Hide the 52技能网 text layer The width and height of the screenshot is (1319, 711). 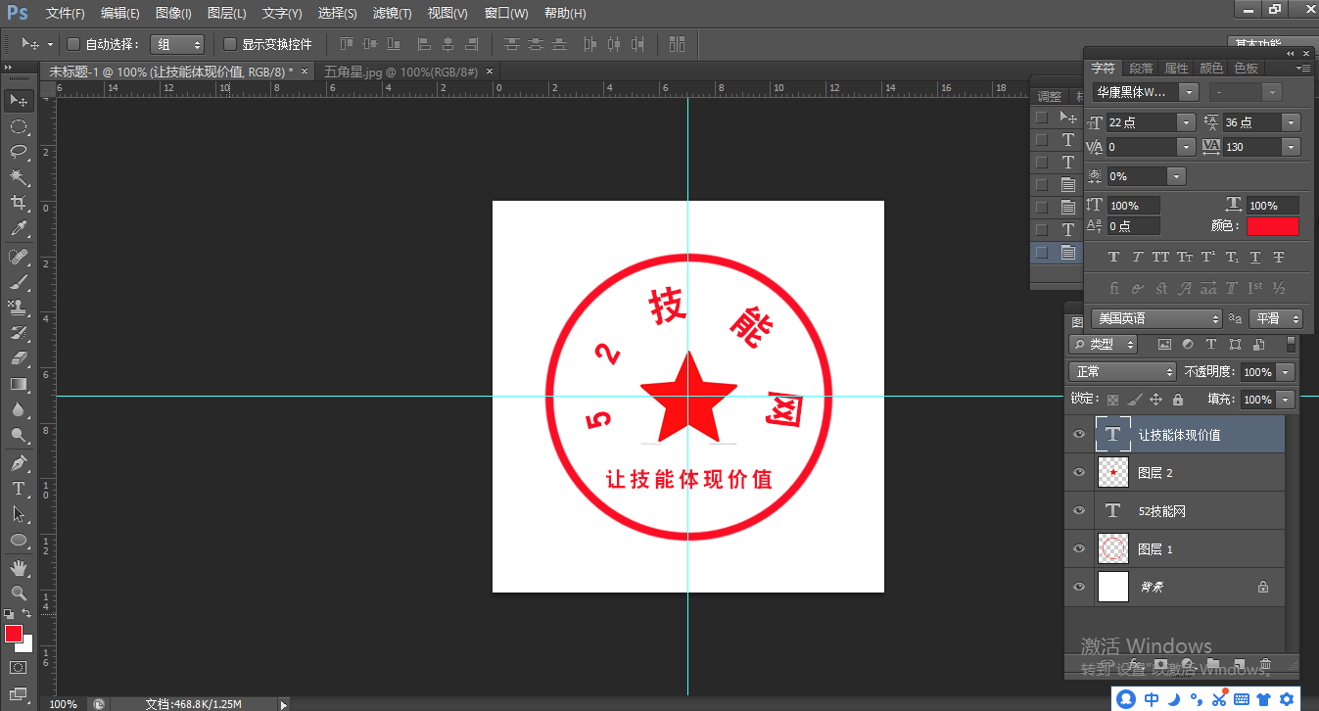1079,510
